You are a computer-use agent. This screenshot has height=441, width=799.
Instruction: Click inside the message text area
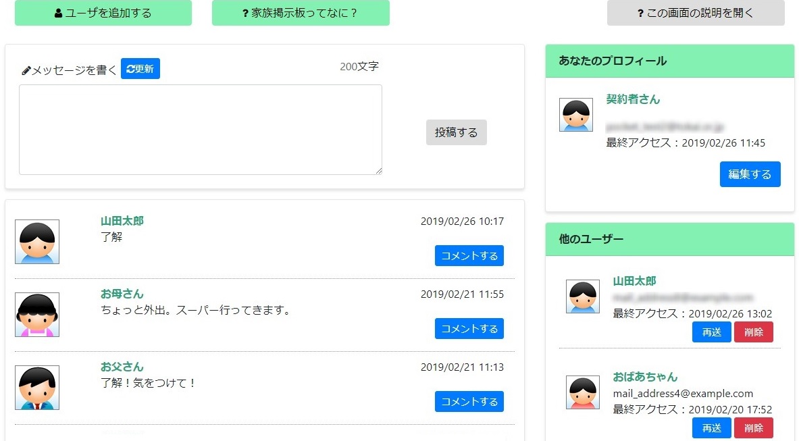coord(200,128)
